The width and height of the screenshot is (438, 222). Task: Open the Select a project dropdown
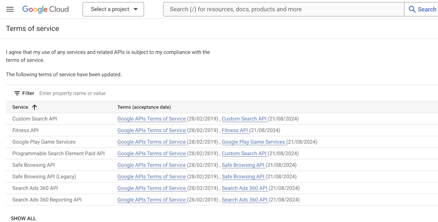click(113, 9)
